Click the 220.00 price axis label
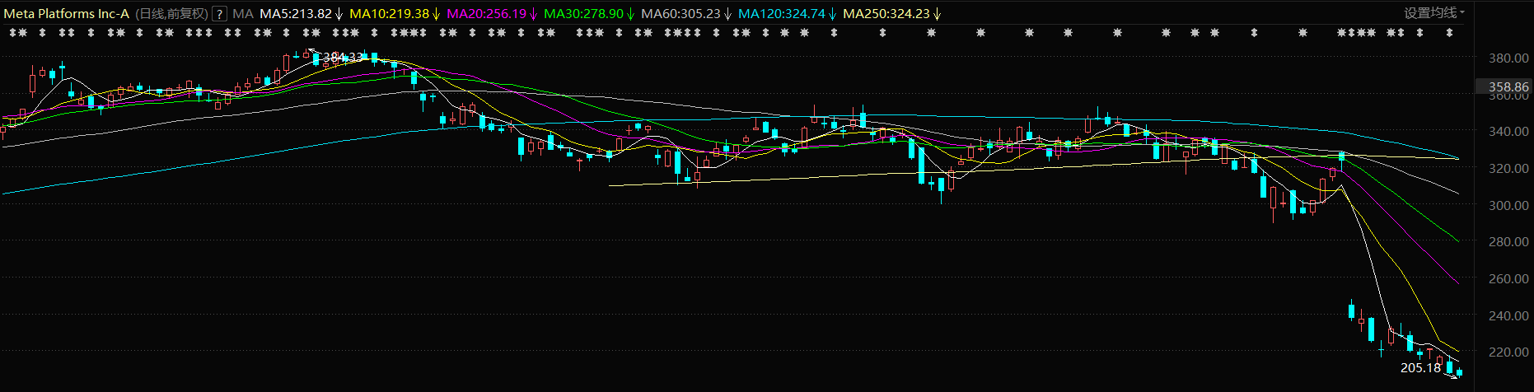Screen dimensions: 1534x392 tap(1509, 352)
